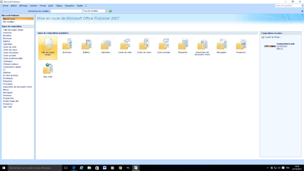Open the Outils menu
The height and width of the screenshot is (171, 304).
pyautogui.click(x=50, y=6)
